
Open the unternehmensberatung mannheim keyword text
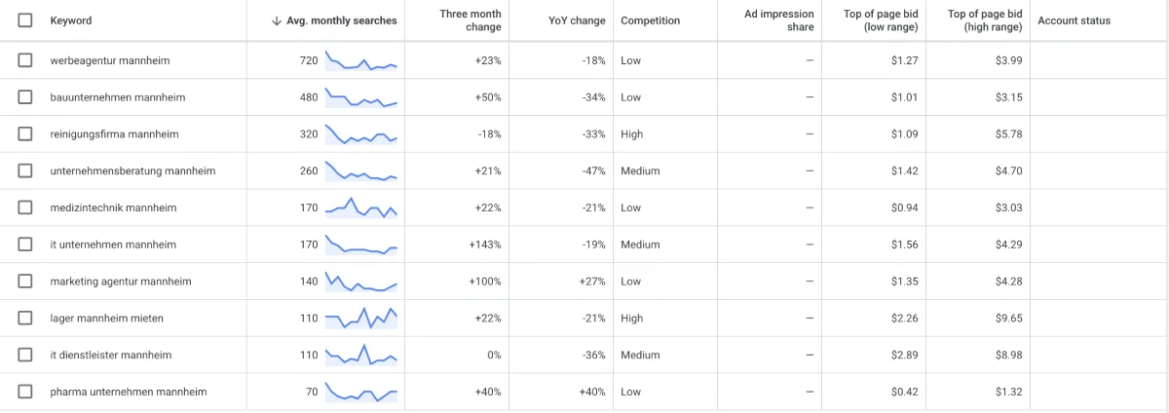[x=132, y=171]
